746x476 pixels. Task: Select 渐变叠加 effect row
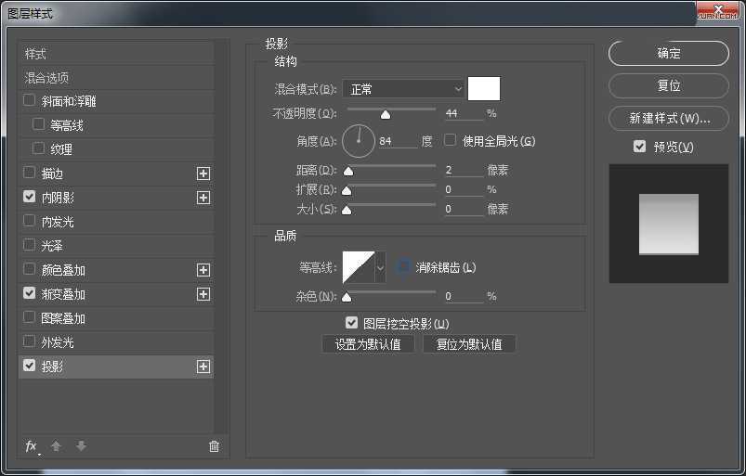(x=116, y=294)
